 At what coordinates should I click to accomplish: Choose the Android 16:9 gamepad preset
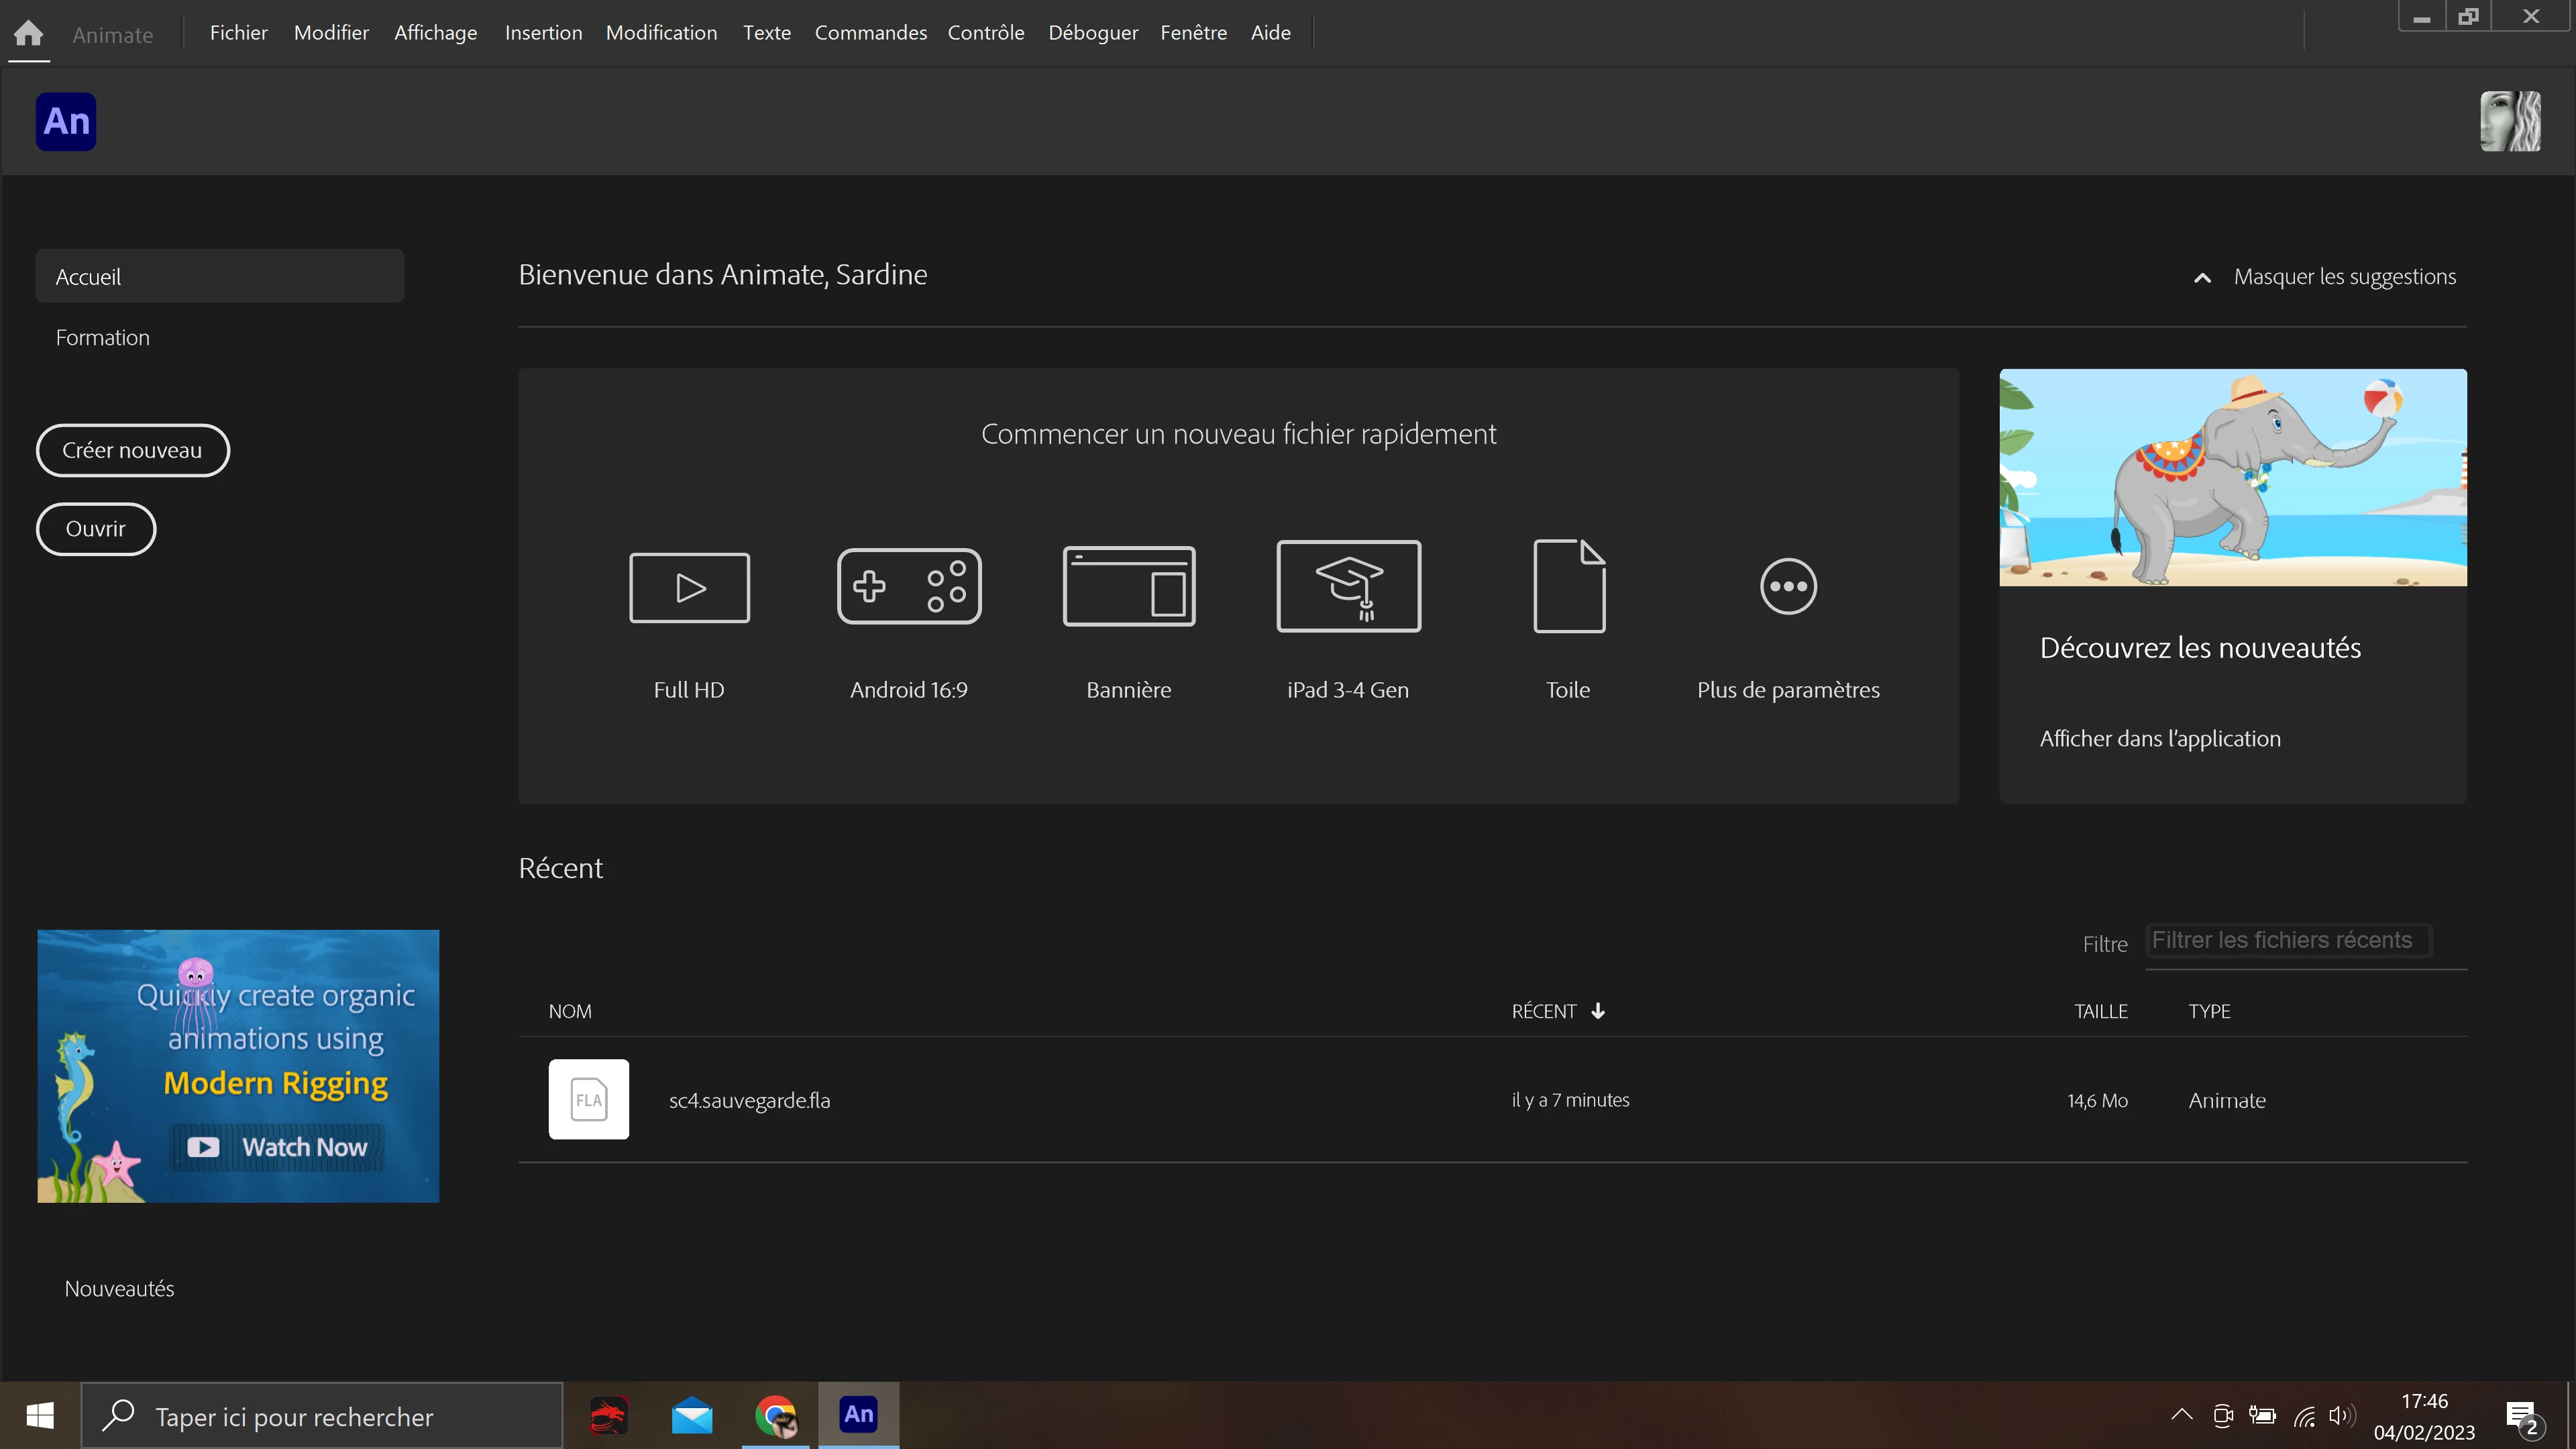click(x=908, y=586)
